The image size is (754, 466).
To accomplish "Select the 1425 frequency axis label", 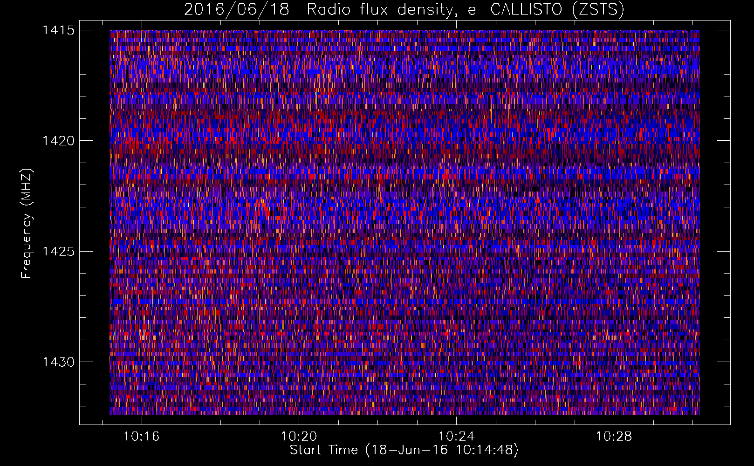I will click(x=58, y=252).
